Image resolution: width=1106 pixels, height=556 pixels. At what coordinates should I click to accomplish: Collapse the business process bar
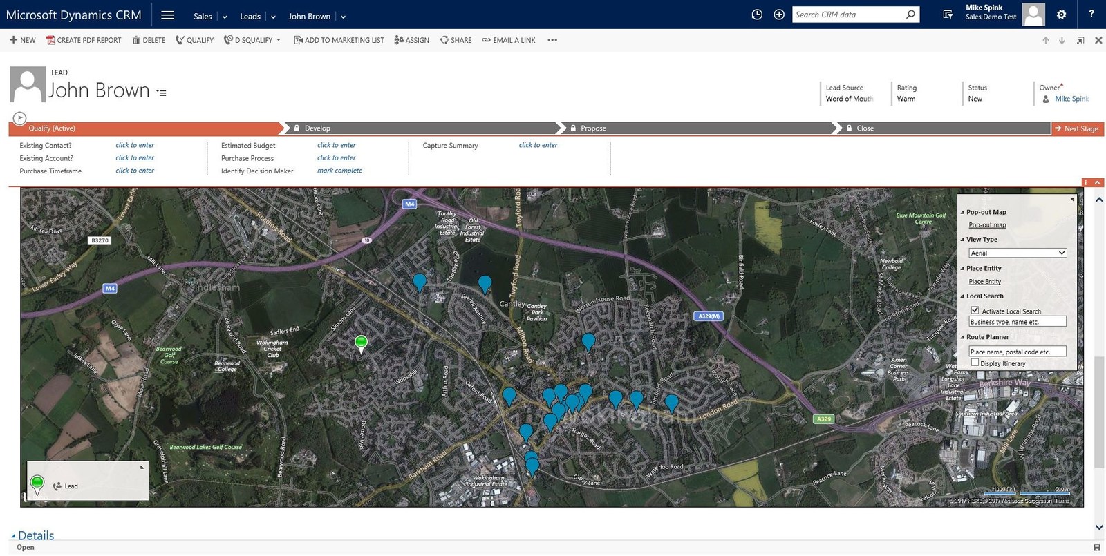click(x=1098, y=182)
